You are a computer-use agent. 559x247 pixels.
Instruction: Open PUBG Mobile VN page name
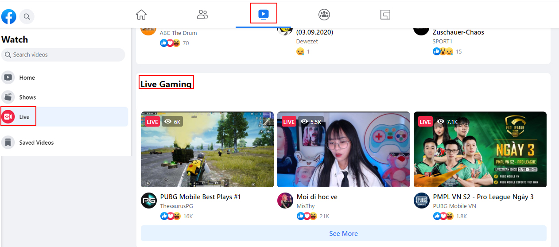point(454,206)
